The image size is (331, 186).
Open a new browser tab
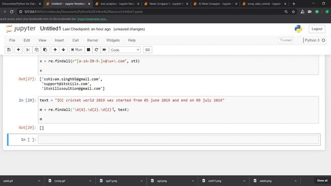click(x=294, y=4)
